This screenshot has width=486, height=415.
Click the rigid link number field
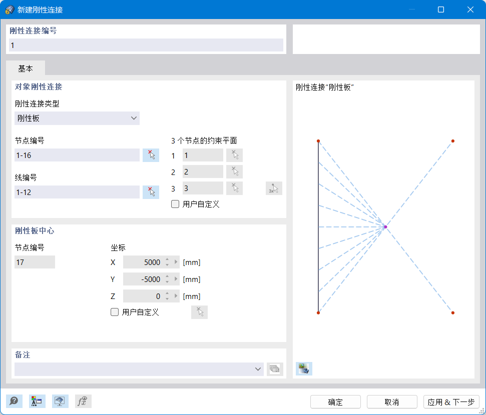click(x=146, y=45)
